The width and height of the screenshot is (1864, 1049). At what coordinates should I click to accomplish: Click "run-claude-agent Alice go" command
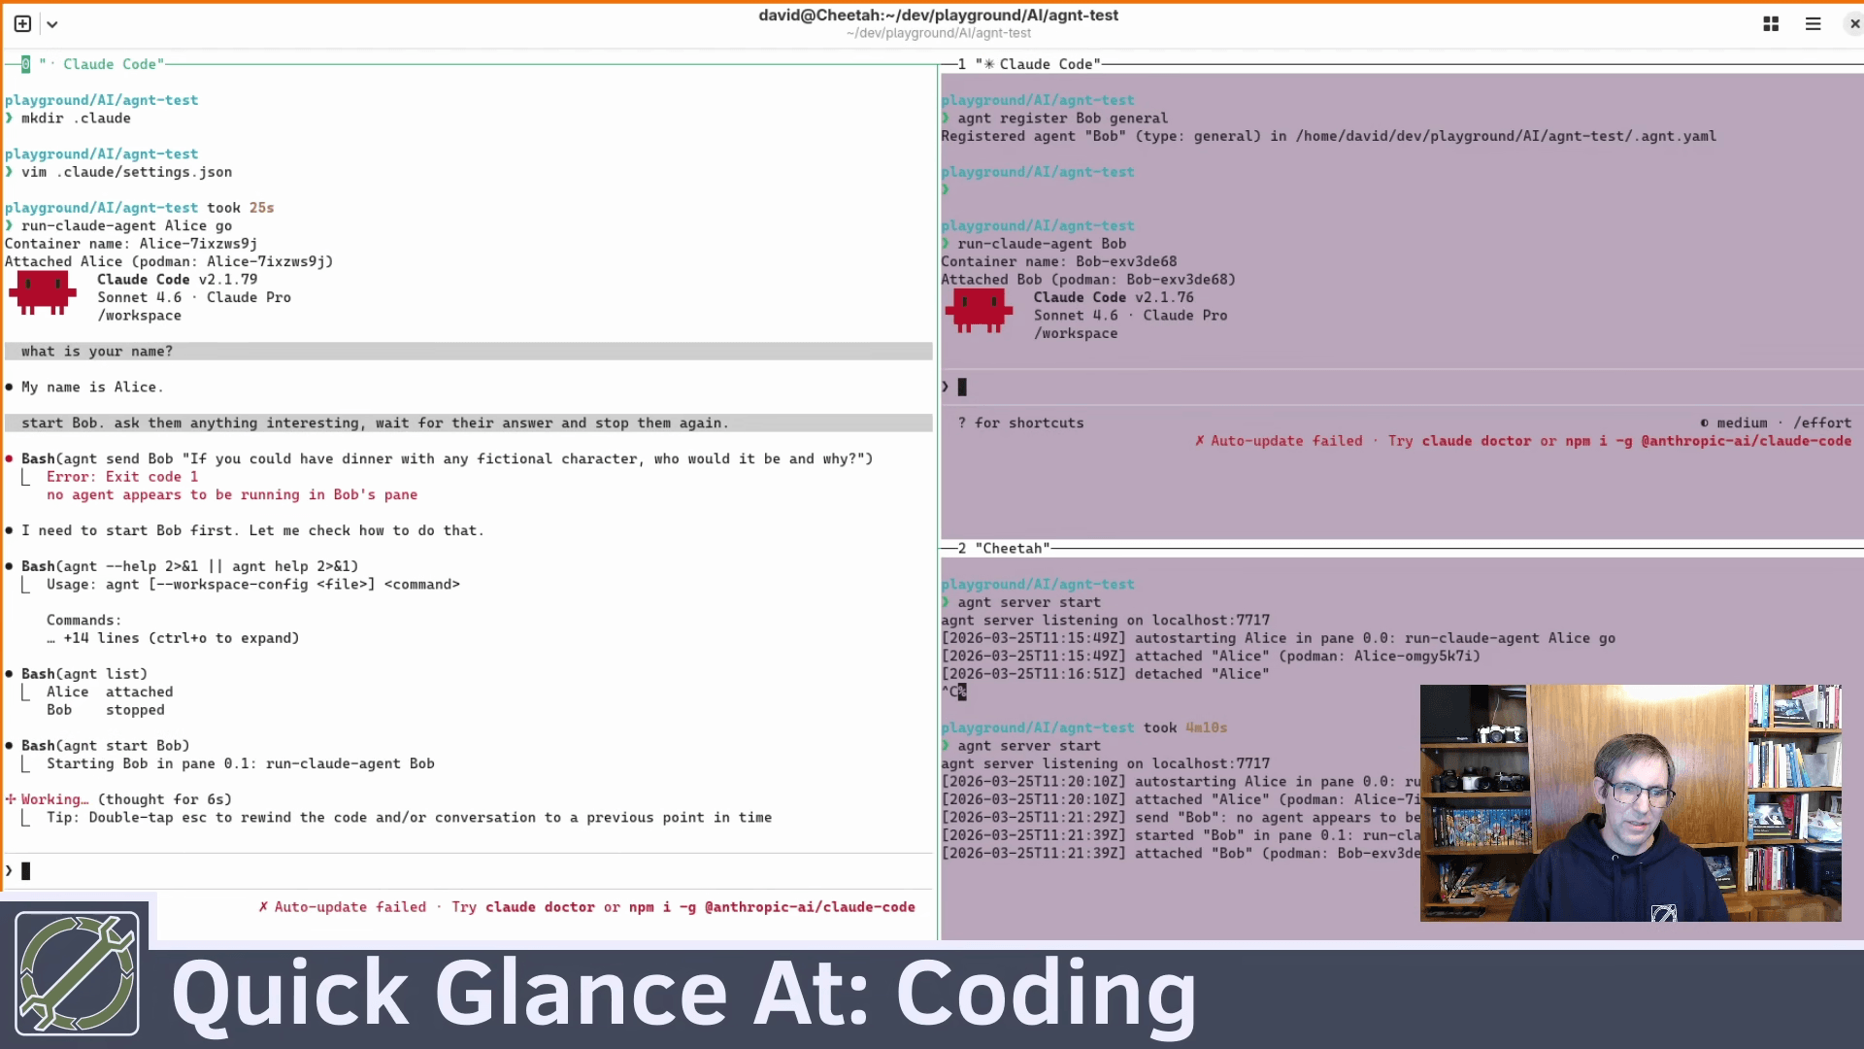pyautogui.click(x=126, y=225)
